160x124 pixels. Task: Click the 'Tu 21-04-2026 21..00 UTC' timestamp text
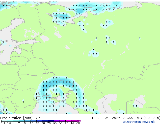[117, 118]
